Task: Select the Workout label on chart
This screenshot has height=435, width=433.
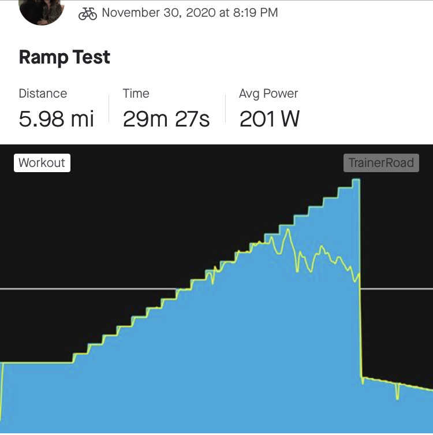Action: [42, 163]
